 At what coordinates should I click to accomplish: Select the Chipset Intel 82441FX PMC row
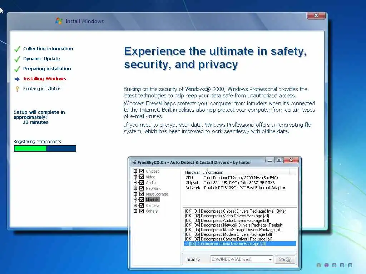pyautogui.click(x=240, y=183)
